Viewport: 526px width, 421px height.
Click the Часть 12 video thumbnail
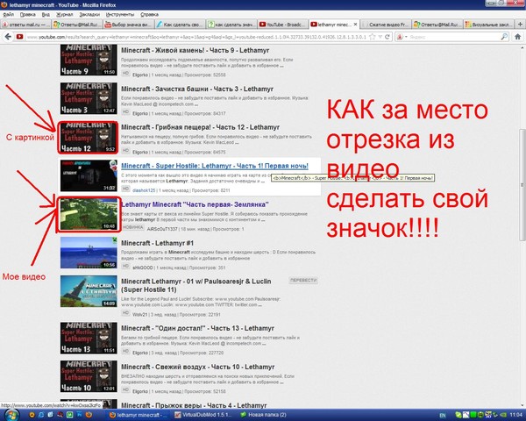point(89,138)
